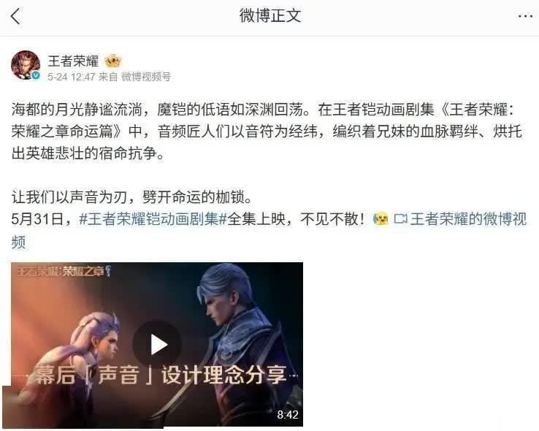This screenshot has height=431, width=539.
Task: Tap the line 让我们以声音为刃
Action: pos(132,197)
